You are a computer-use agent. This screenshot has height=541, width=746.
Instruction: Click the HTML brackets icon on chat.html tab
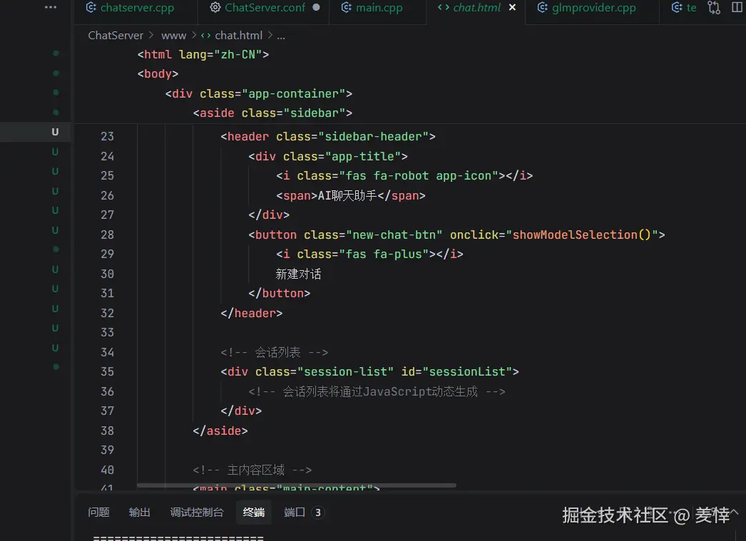[444, 7]
